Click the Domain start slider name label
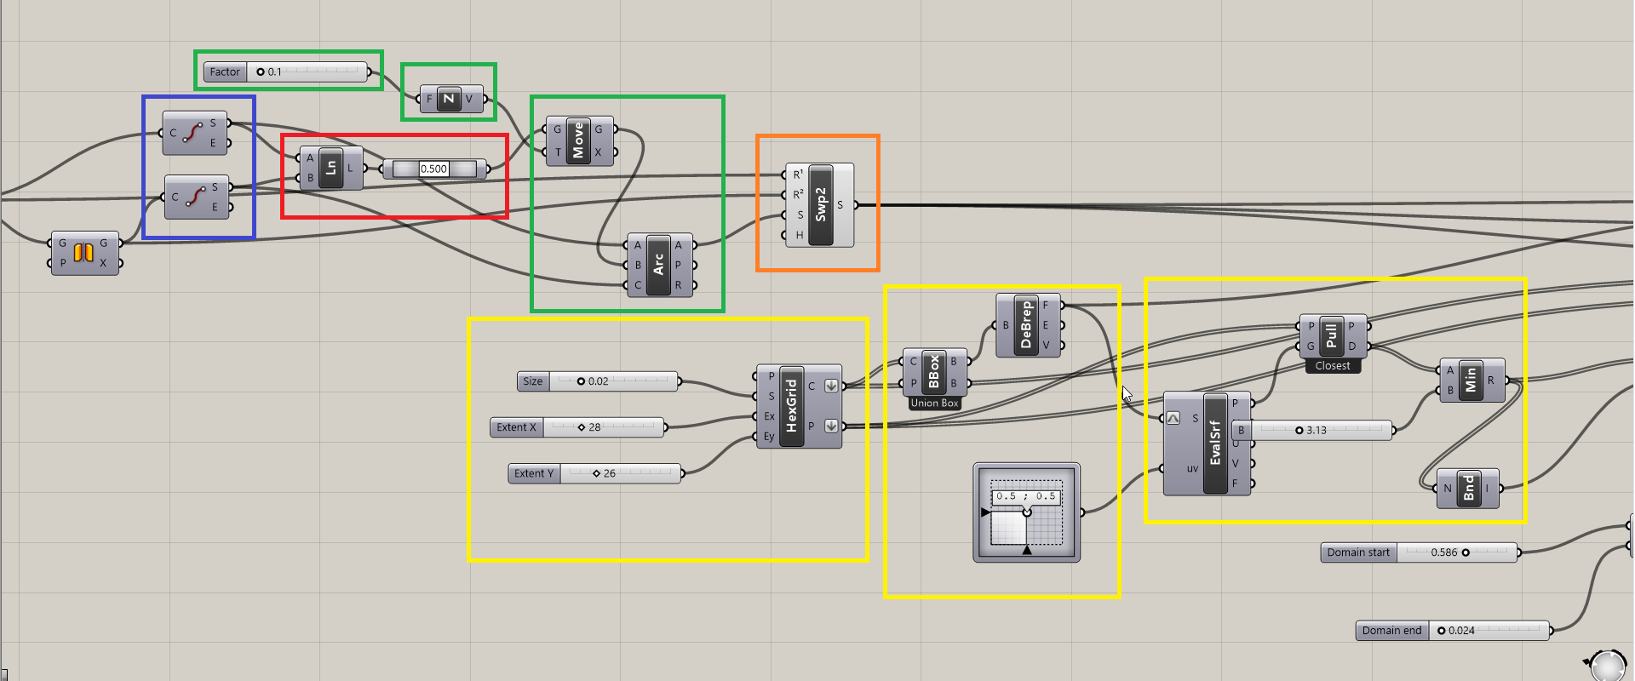This screenshot has width=1635, height=681. point(1358,552)
